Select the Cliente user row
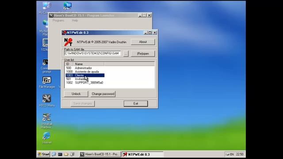The width and height of the screenshot is (283, 159). click(x=85, y=75)
